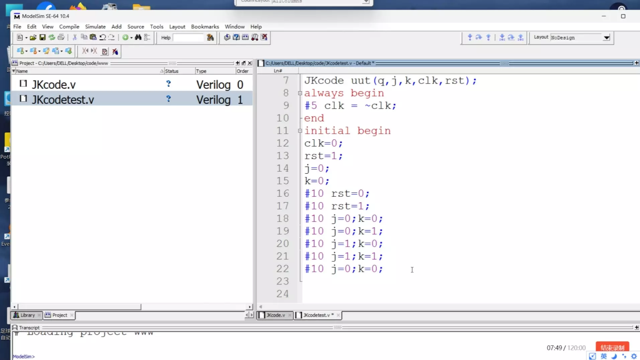Click the Step Out current instance icon
Screen dimensions: 640x360
click(521, 37)
